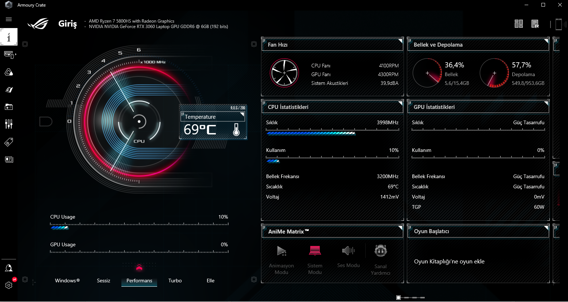Click Oyun Kitaplığı'ne oyun ekle link
The width and height of the screenshot is (568, 302).
pyautogui.click(x=449, y=262)
